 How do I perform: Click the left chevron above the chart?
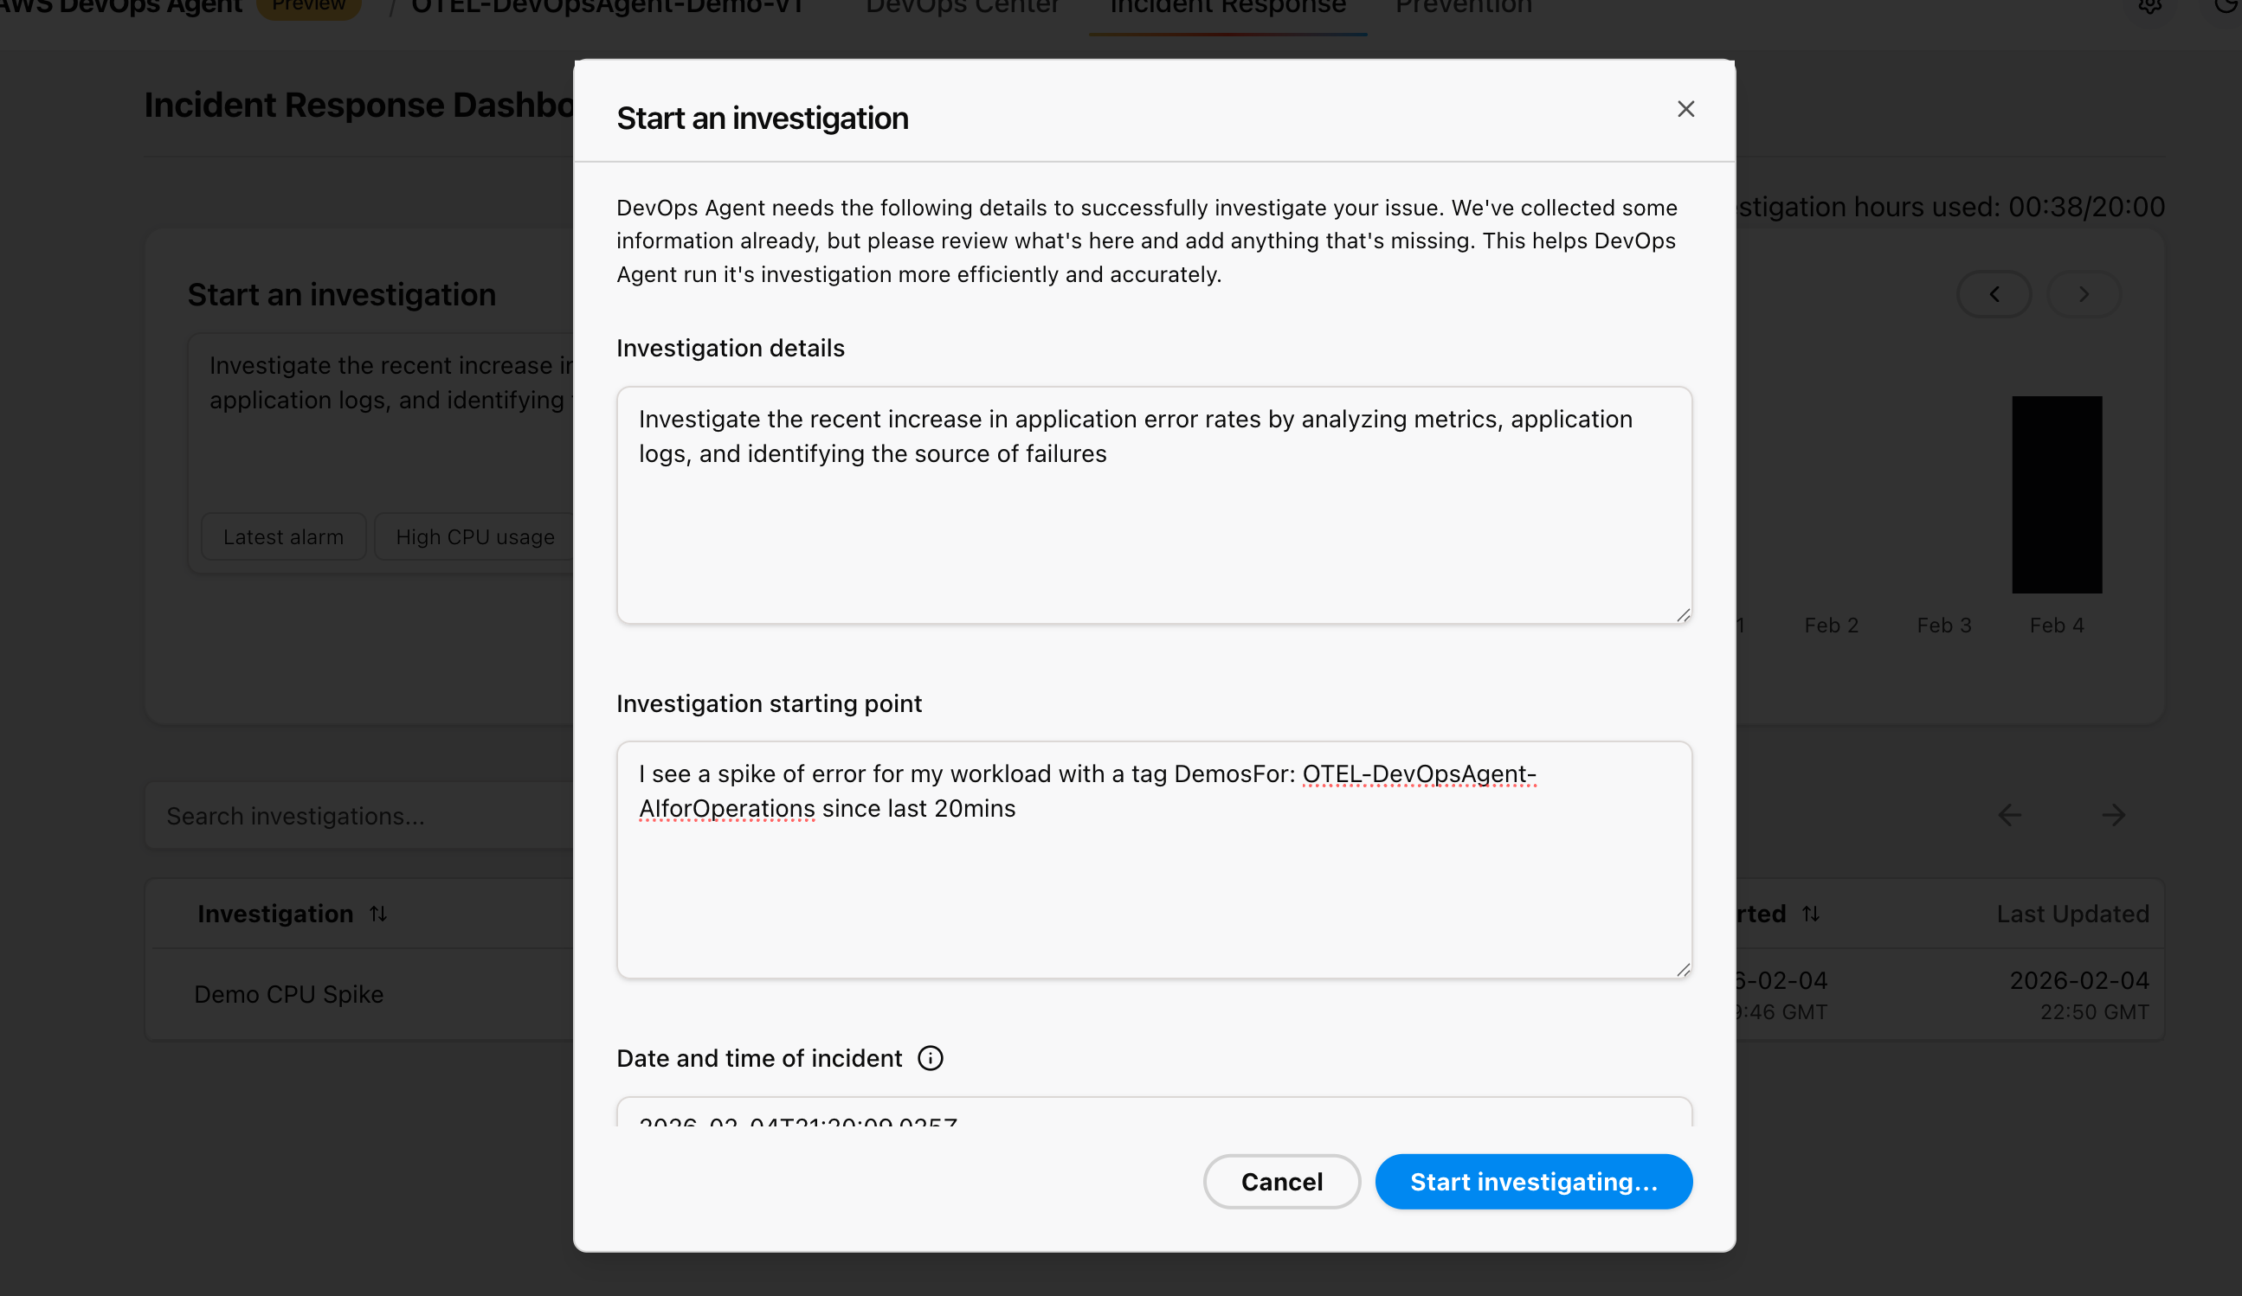[x=1994, y=294]
